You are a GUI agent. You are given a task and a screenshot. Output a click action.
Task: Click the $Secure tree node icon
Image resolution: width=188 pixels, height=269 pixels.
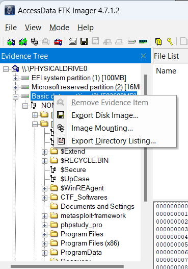pyautogui.click(x=53, y=169)
